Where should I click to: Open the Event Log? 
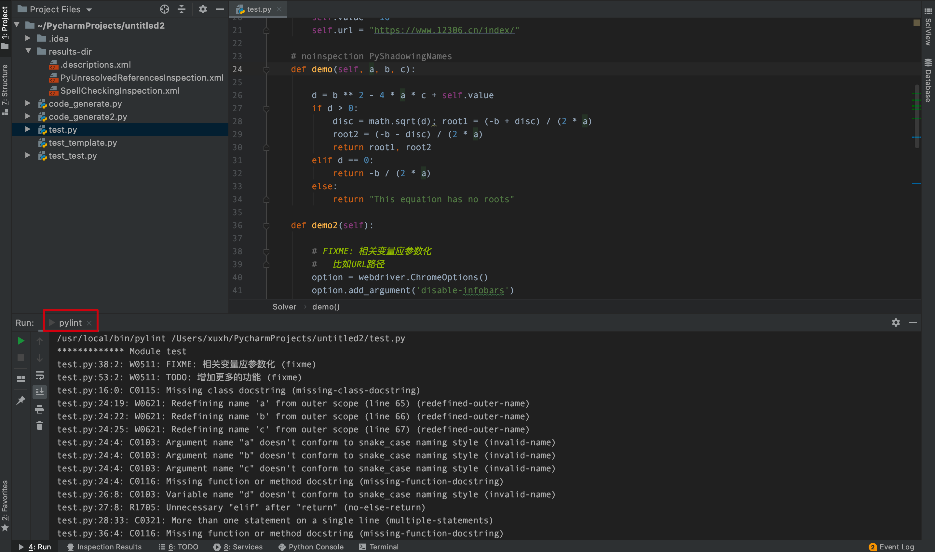(x=891, y=547)
